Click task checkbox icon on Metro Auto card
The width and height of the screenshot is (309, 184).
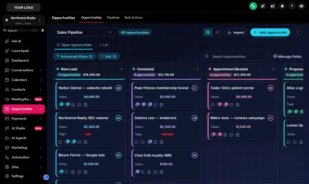tap(231, 135)
